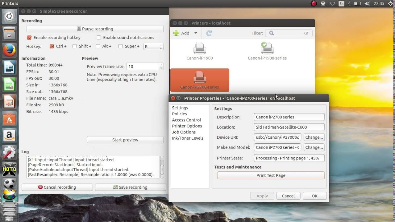Select the default Canon-iP1900-series printer
The image size is (395, 222).
click(x=267, y=51)
